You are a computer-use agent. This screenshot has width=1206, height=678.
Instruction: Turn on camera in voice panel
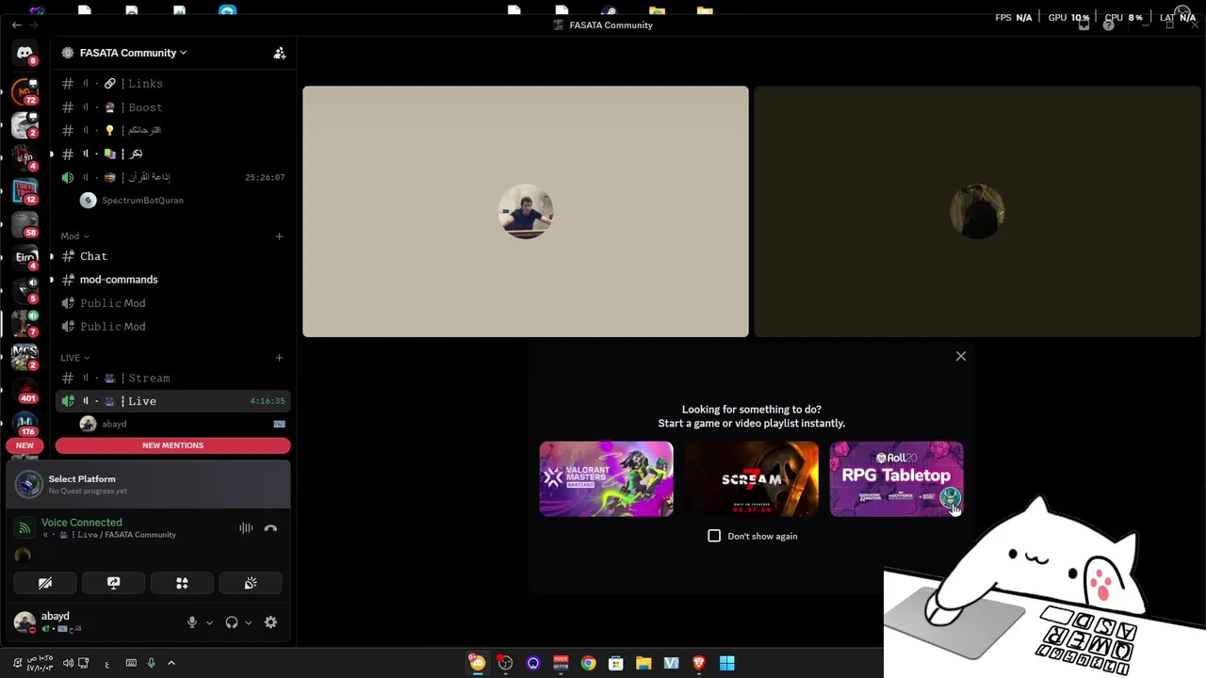pos(44,584)
